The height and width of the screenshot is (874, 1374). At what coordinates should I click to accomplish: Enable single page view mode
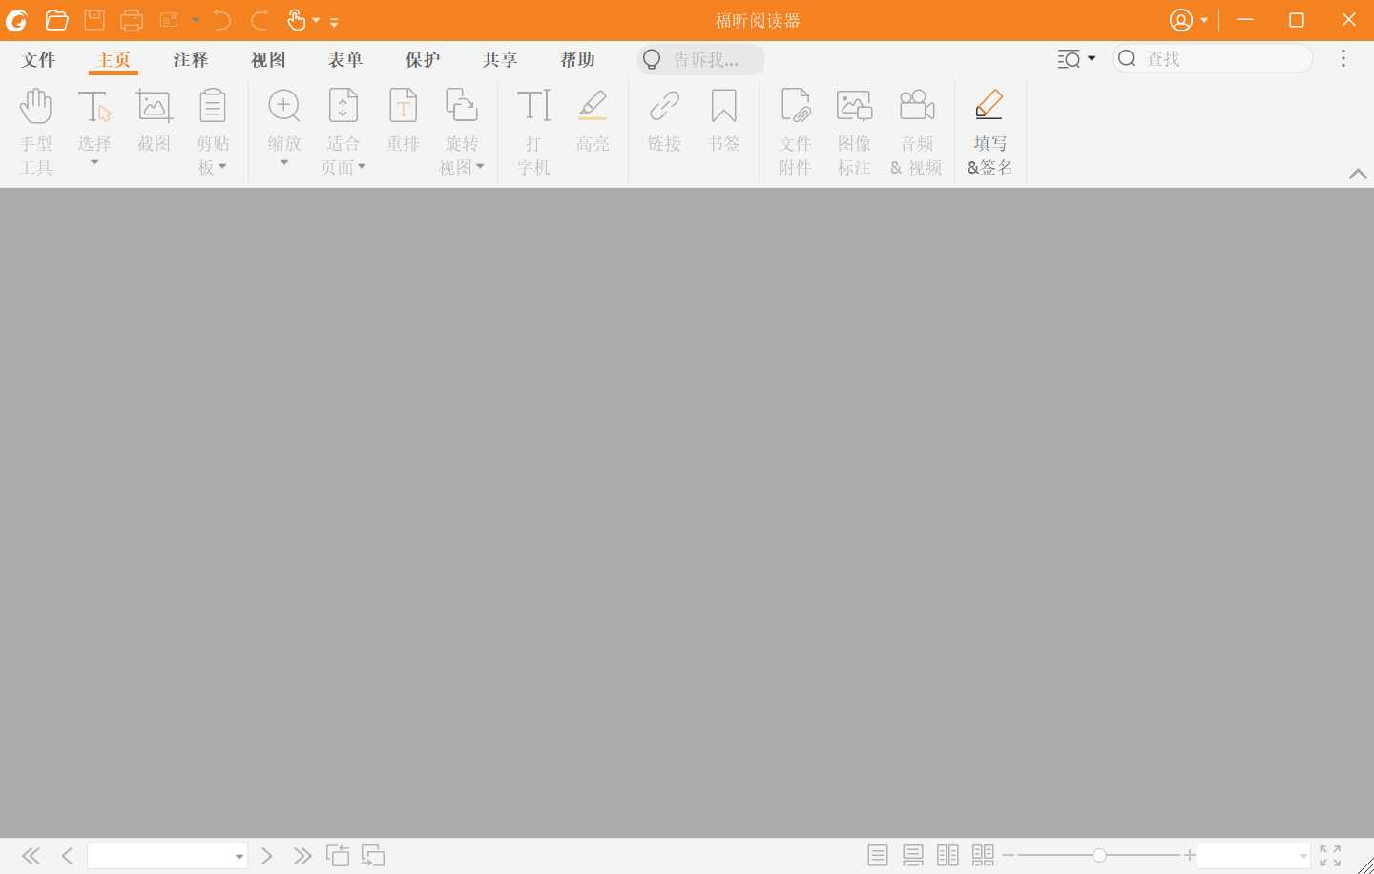(x=878, y=856)
